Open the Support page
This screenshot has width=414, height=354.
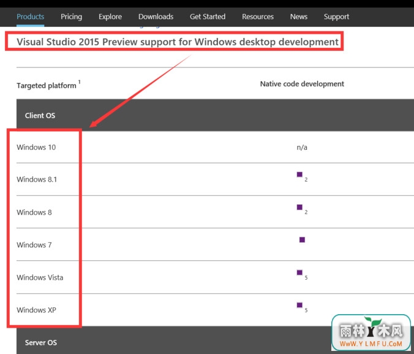point(336,17)
